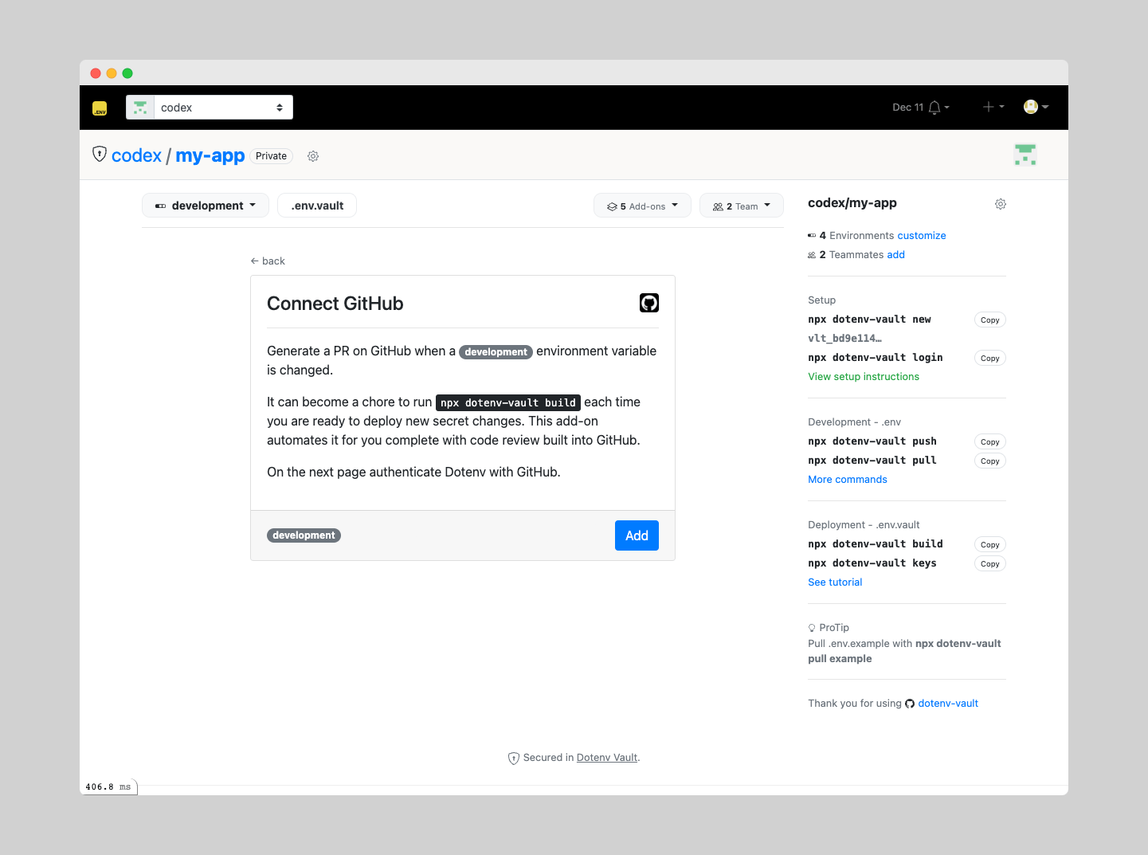The height and width of the screenshot is (855, 1148).
Task: Add the GitHub integration
Action: point(637,535)
